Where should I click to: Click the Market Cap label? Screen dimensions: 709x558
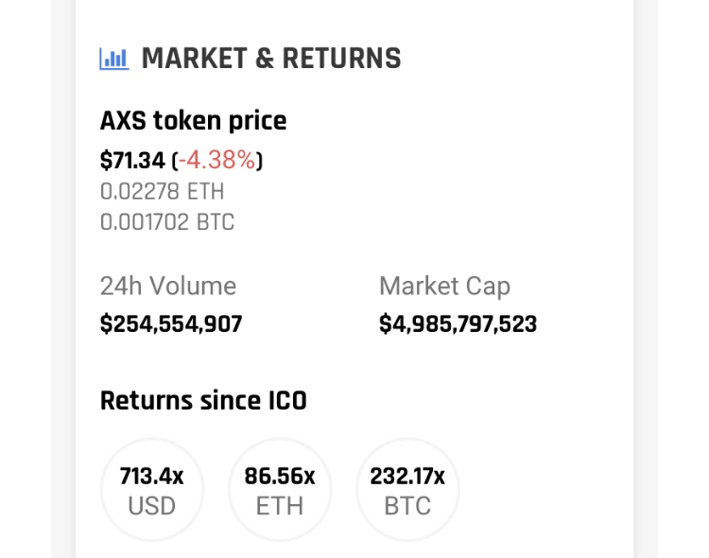click(x=444, y=286)
